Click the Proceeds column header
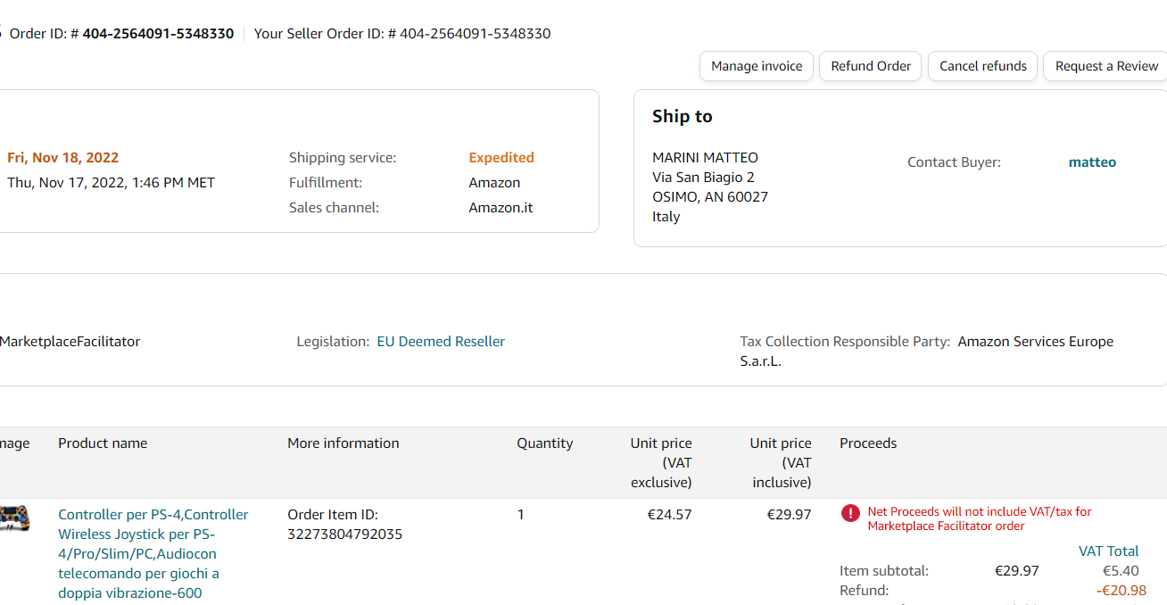Screen dimensions: 1167x605 point(867,443)
